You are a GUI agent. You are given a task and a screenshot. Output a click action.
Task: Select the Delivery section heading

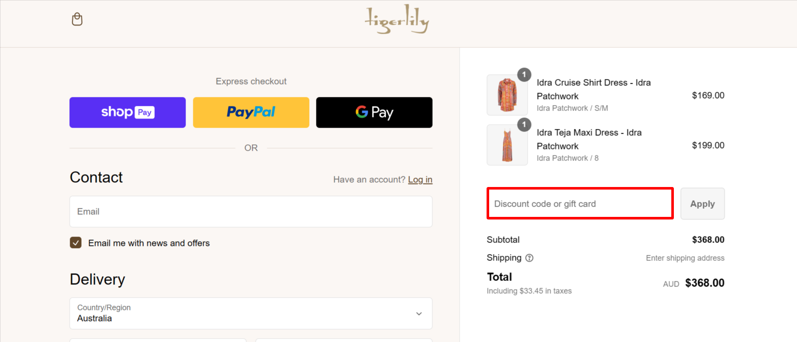tap(97, 279)
